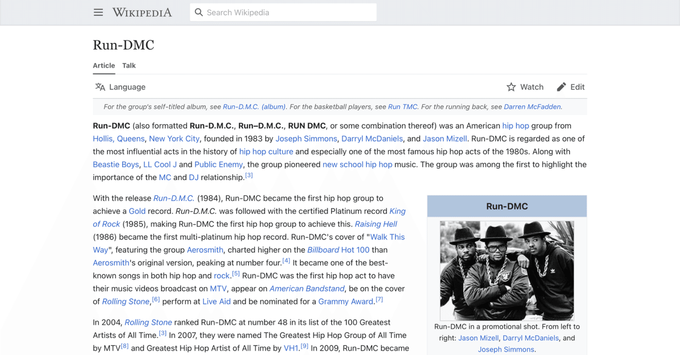Screen dimensions: 680x355
Task: Focus the Search Wikipedia field
Action: 283,12
